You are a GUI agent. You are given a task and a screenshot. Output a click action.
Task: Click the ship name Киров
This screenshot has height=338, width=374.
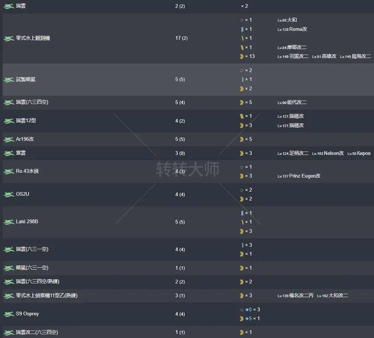pyautogui.click(x=364, y=153)
